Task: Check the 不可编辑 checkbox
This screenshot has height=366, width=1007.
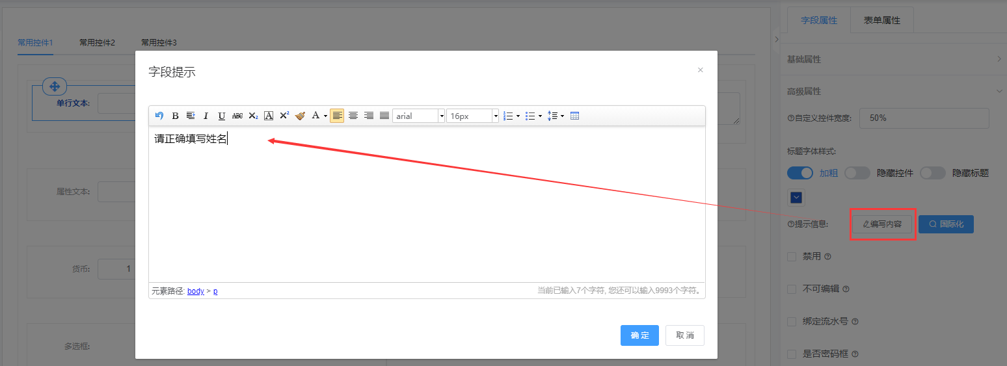Action: [x=792, y=289]
